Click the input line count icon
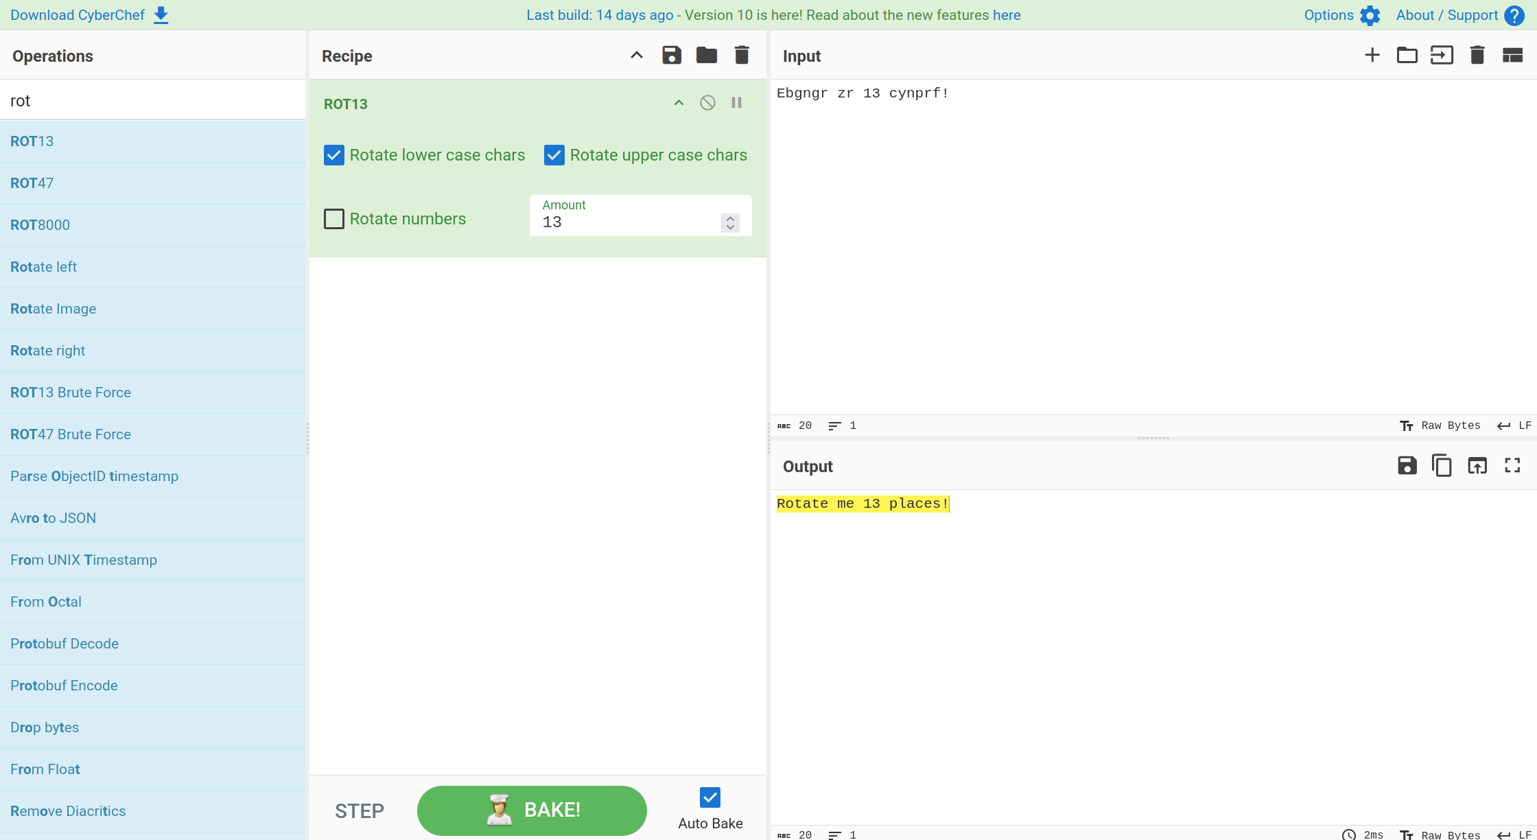 [x=834, y=426]
